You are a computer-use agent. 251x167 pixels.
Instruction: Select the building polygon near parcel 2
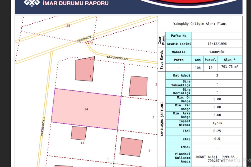pyautogui.click(x=138, y=86)
